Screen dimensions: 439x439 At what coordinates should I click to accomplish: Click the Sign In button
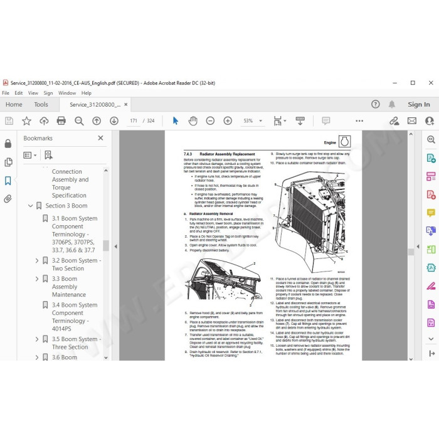419,105
